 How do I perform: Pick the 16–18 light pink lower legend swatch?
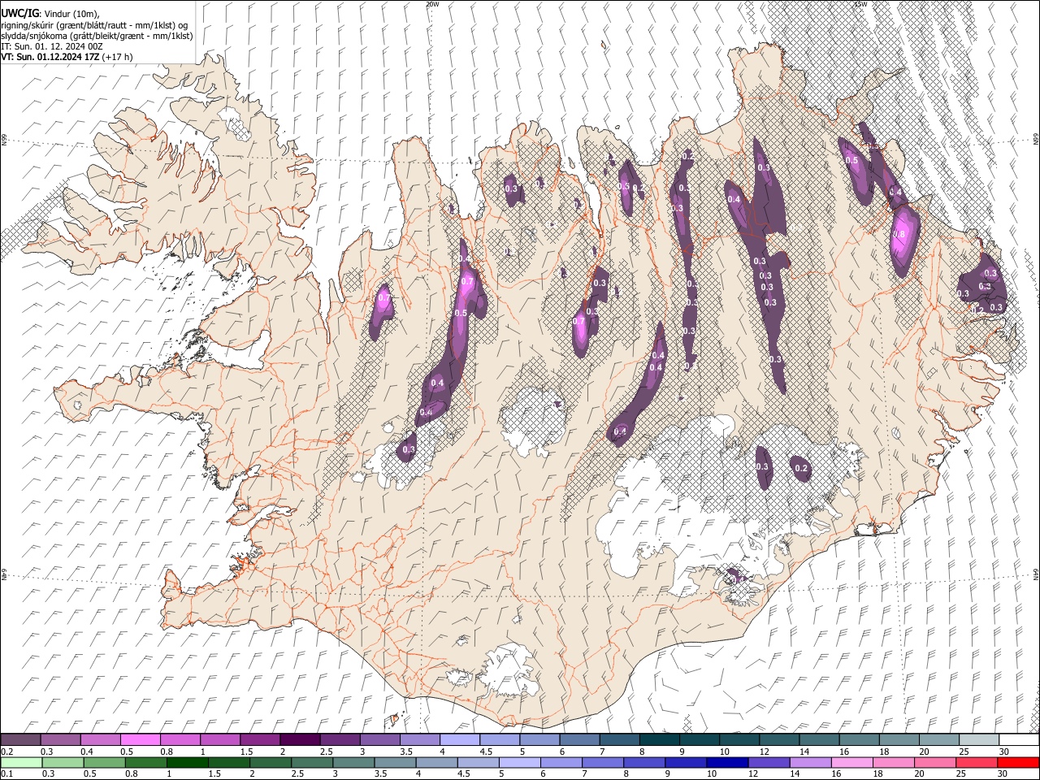click(851, 762)
